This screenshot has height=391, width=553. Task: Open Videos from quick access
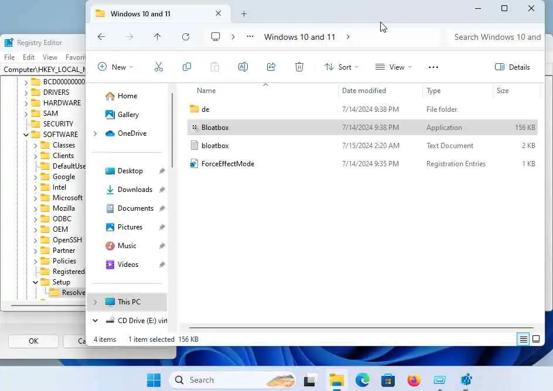(x=128, y=264)
